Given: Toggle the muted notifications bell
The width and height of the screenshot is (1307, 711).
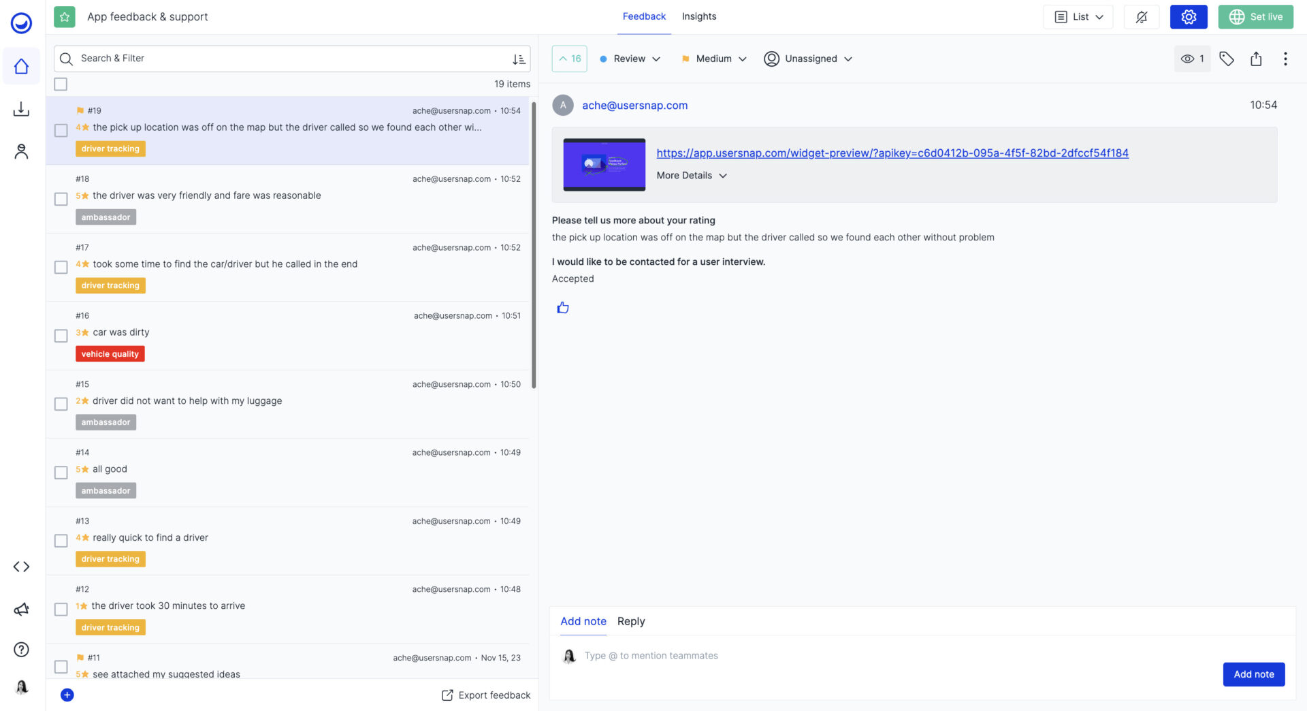Looking at the screenshot, I should coord(1142,16).
